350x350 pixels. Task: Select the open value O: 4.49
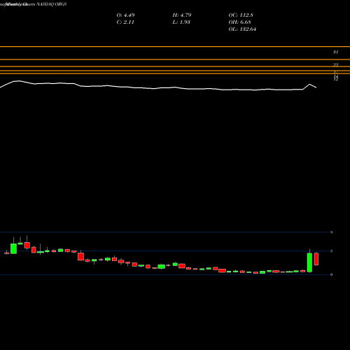[x=125, y=15]
